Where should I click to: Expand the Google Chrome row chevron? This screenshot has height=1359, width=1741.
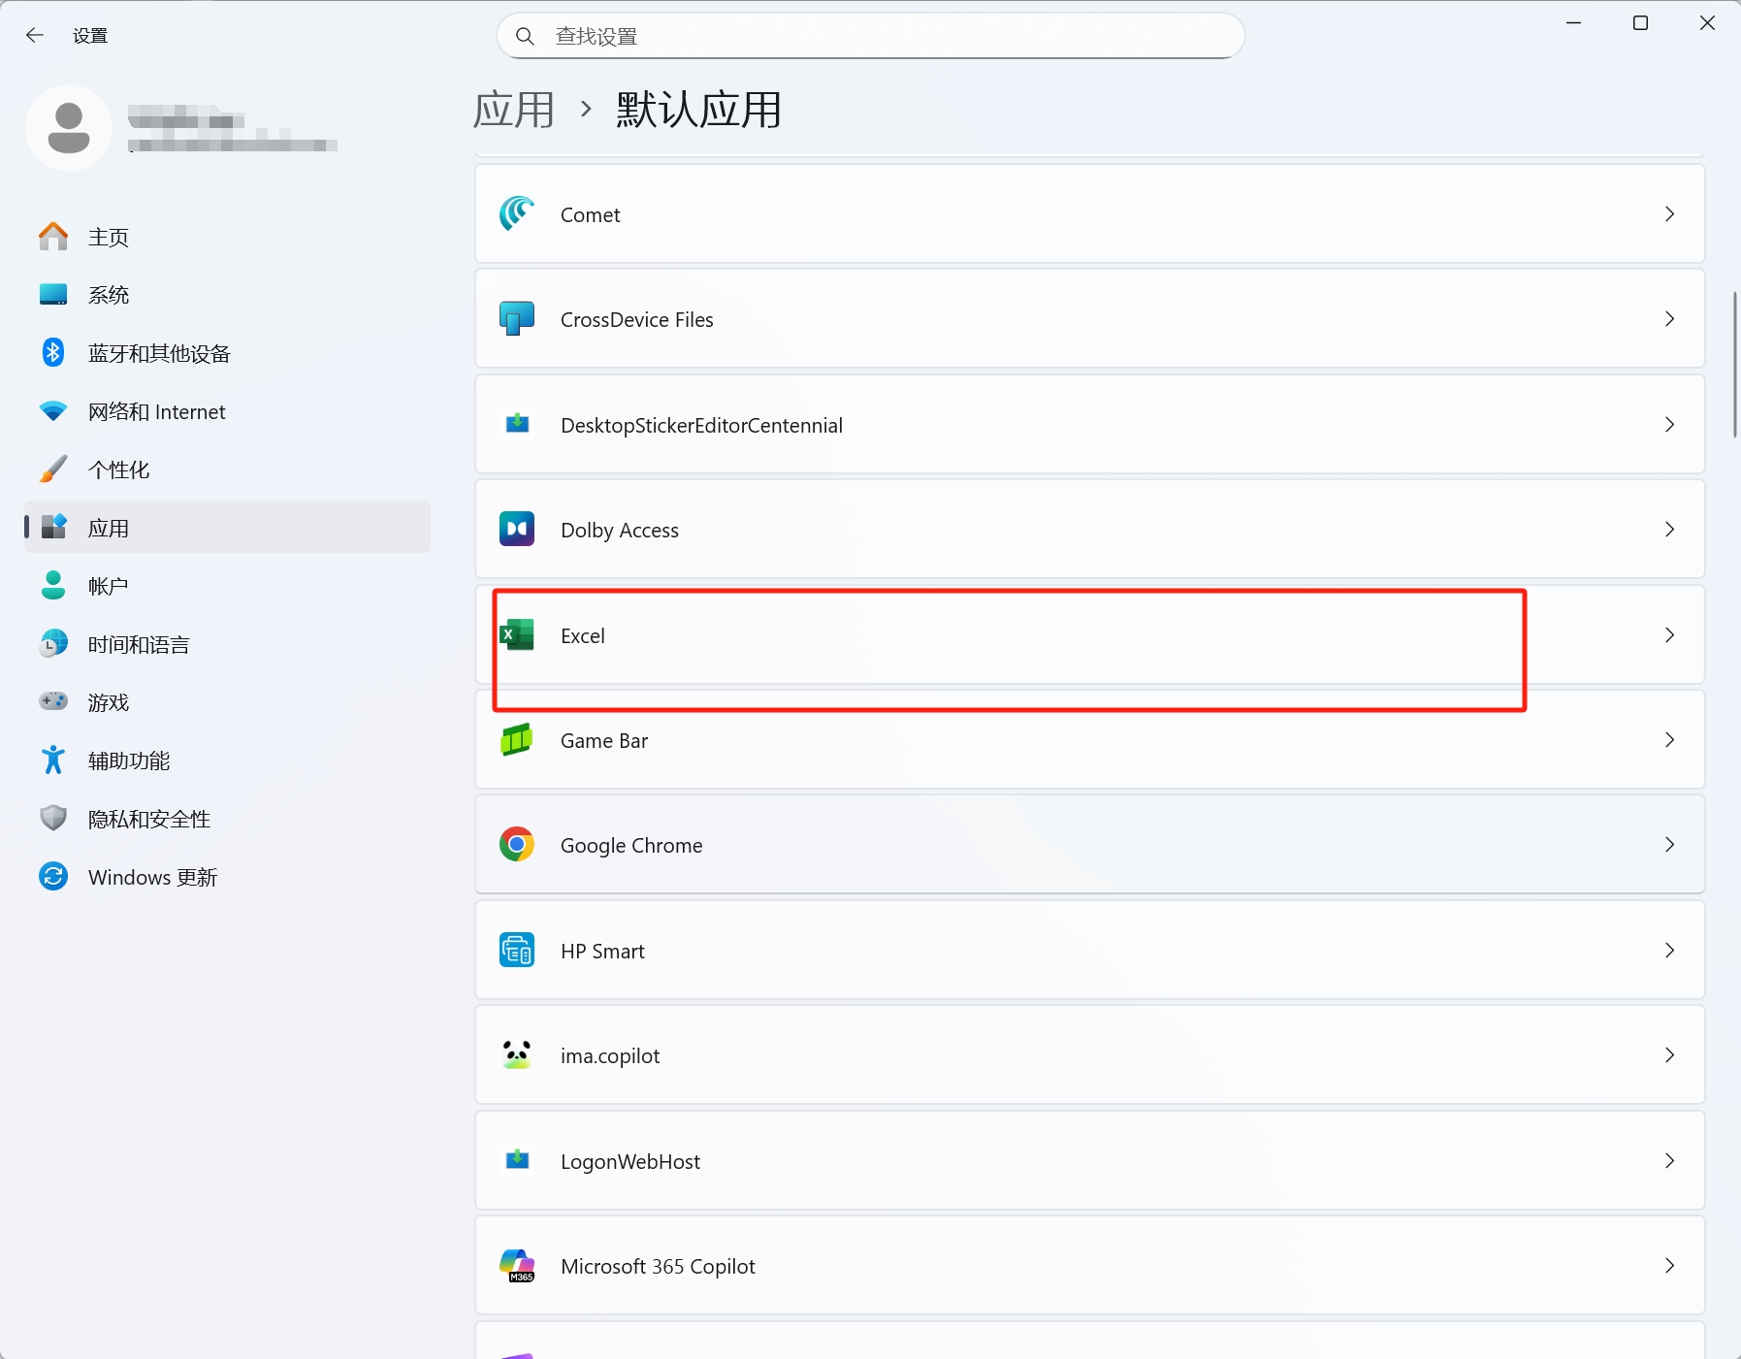tap(1669, 844)
